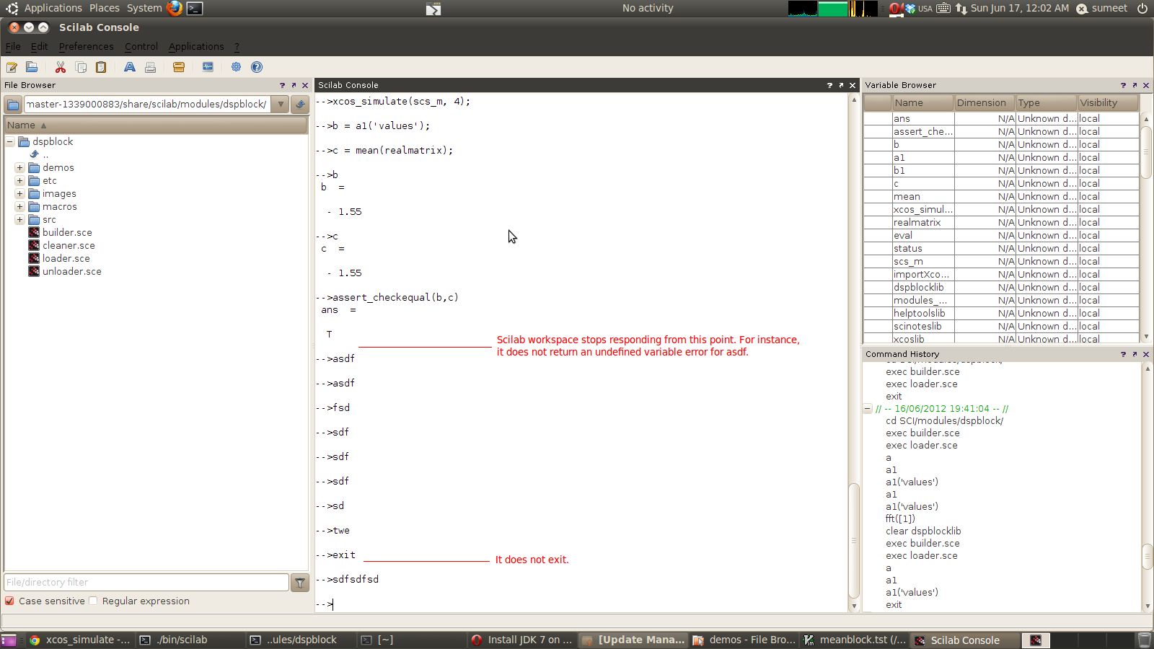The width and height of the screenshot is (1154, 649).
Task: Switch to Update Manager taskbar window
Action: (x=633, y=640)
